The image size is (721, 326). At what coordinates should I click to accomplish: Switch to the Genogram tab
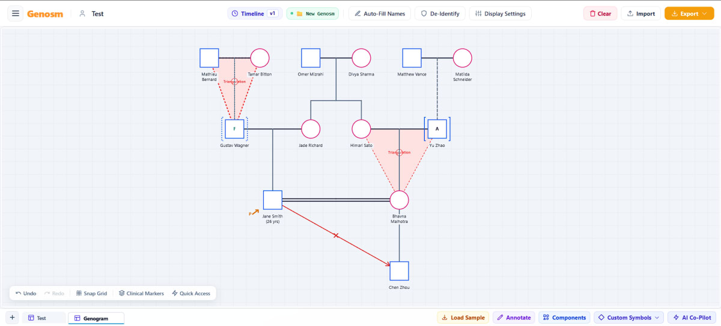(x=96, y=318)
